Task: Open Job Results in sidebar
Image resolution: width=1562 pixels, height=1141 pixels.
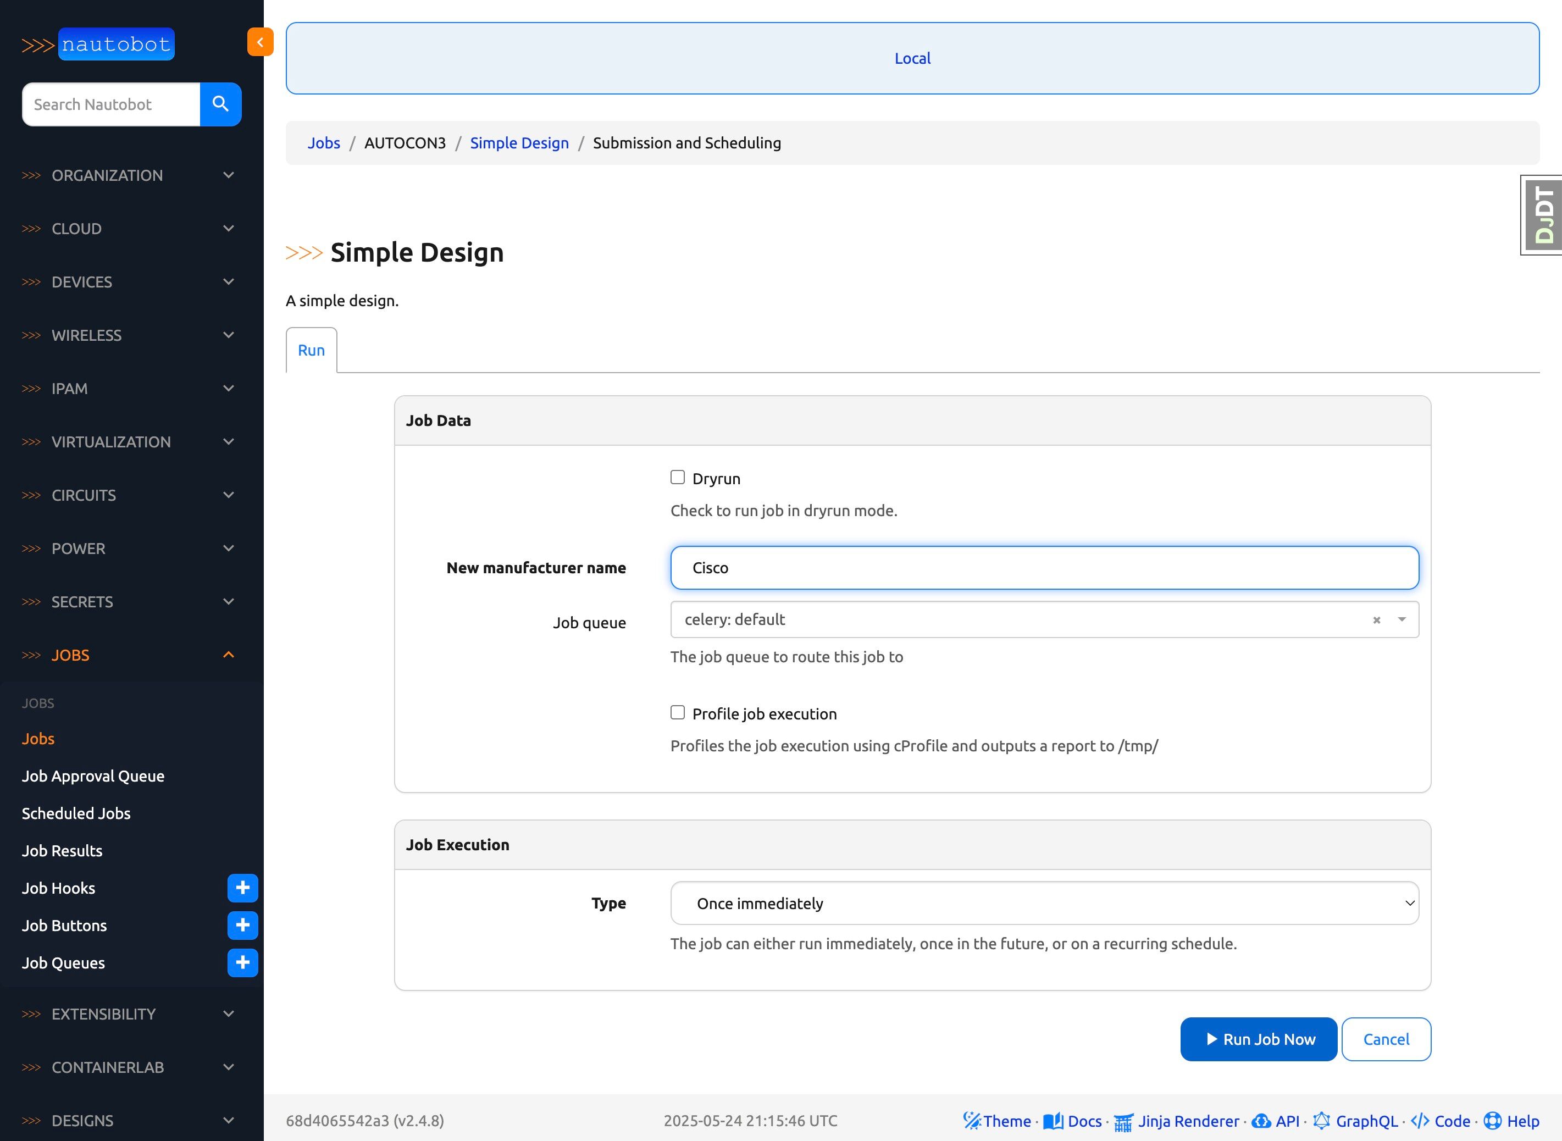Action: 62,851
